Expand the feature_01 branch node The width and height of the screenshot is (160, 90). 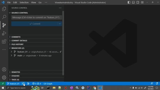tap(11, 52)
